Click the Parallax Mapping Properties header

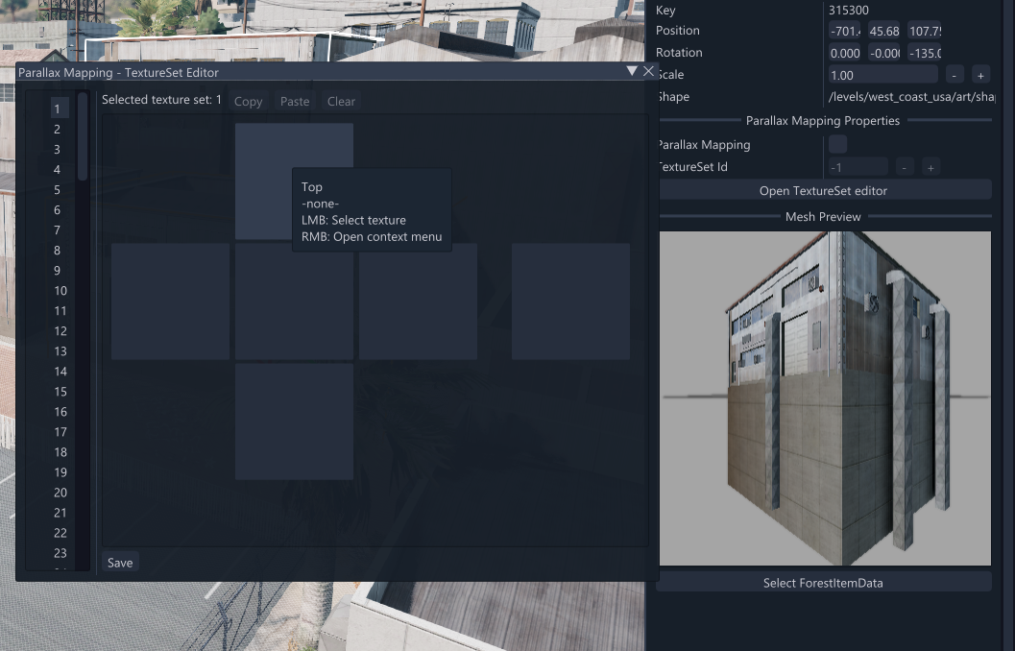pyautogui.click(x=823, y=120)
